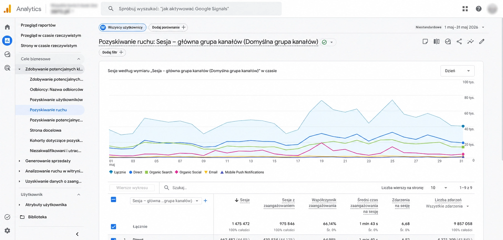Open the Reports icon in left rail

coord(7,40)
